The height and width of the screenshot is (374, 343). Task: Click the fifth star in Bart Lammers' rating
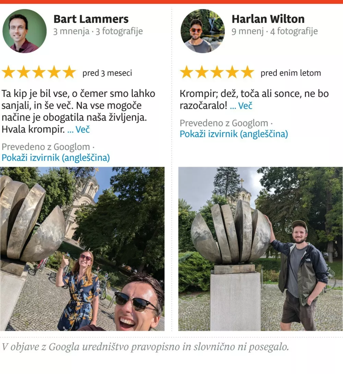tap(69, 72)
